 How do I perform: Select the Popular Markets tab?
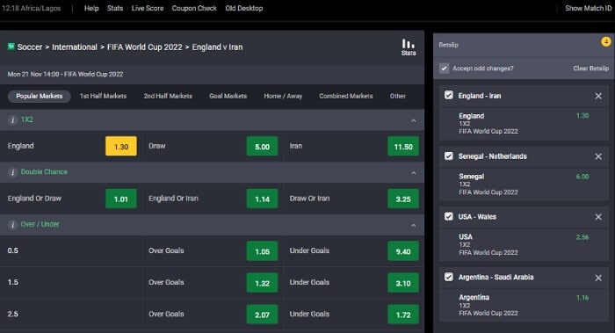point(40,96)
